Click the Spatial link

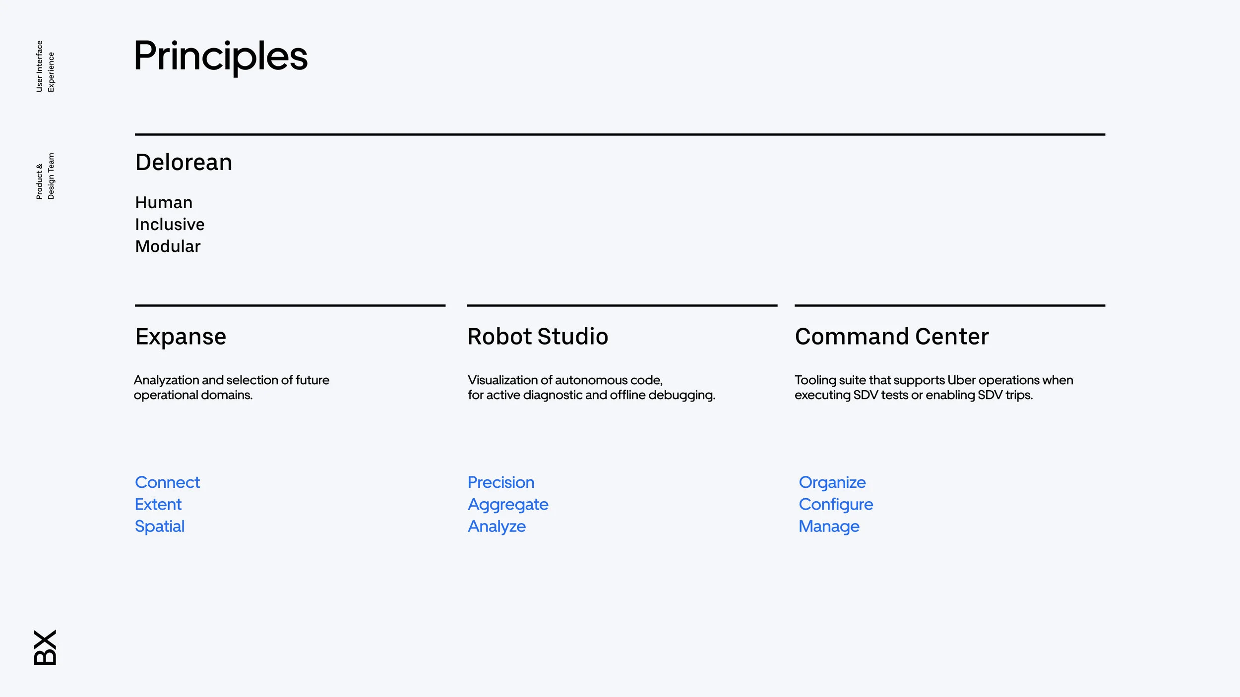pos(160,526)
